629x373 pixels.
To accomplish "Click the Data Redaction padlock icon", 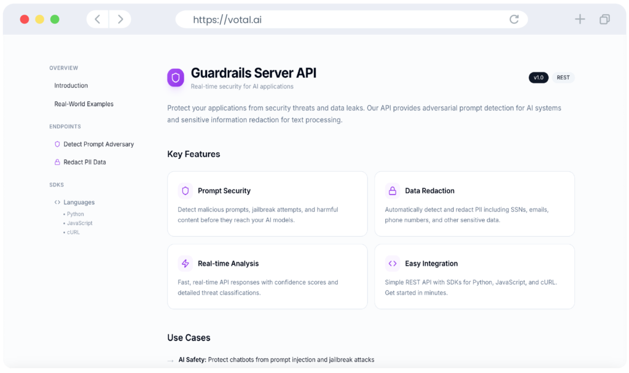I will point(391,191).
